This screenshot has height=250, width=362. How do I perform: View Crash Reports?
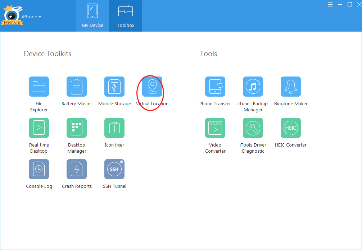tap(77, 169)
